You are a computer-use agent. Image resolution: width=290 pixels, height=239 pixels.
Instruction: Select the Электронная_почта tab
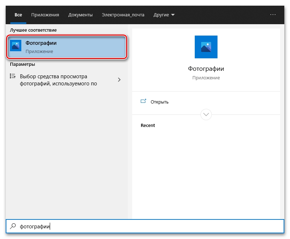(123, 15)
